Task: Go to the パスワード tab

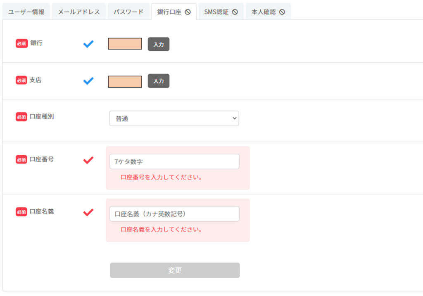Action: point(128,12)
